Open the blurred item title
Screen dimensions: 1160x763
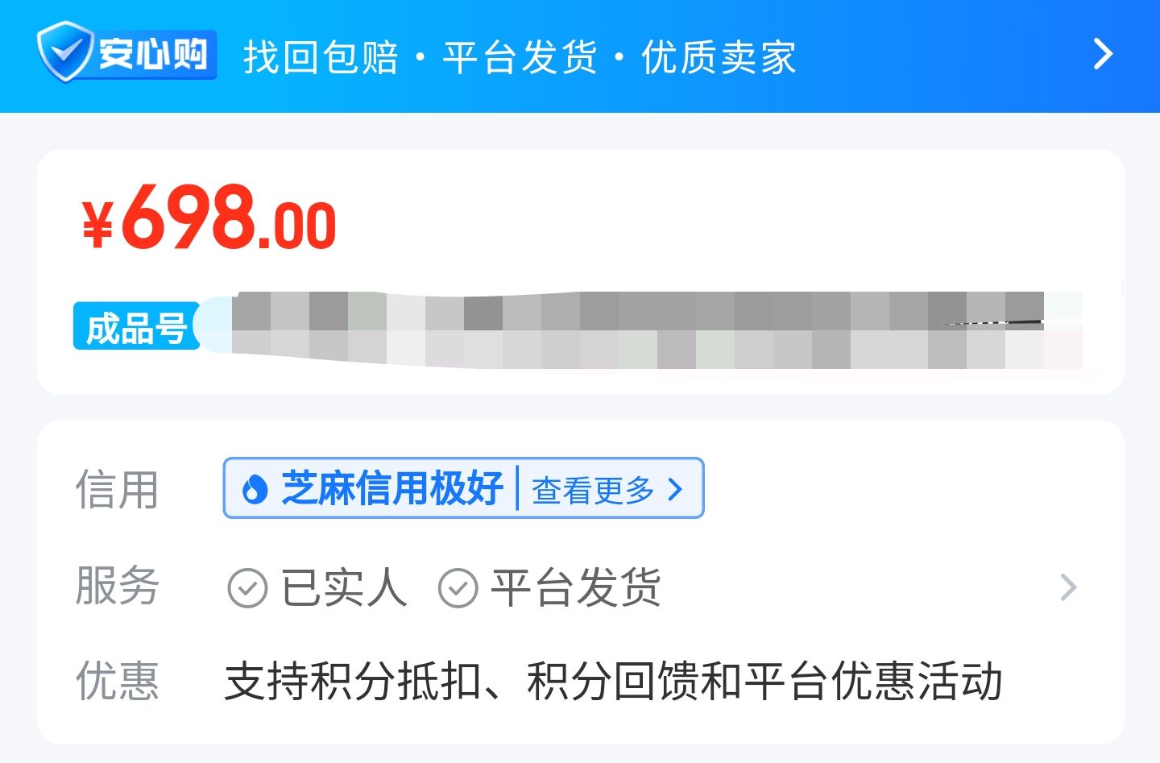(x=657, y=330)
